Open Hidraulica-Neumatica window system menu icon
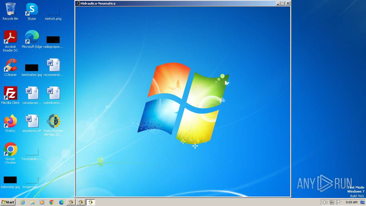Viewport: 366px width, 206px height. point(78,3)
